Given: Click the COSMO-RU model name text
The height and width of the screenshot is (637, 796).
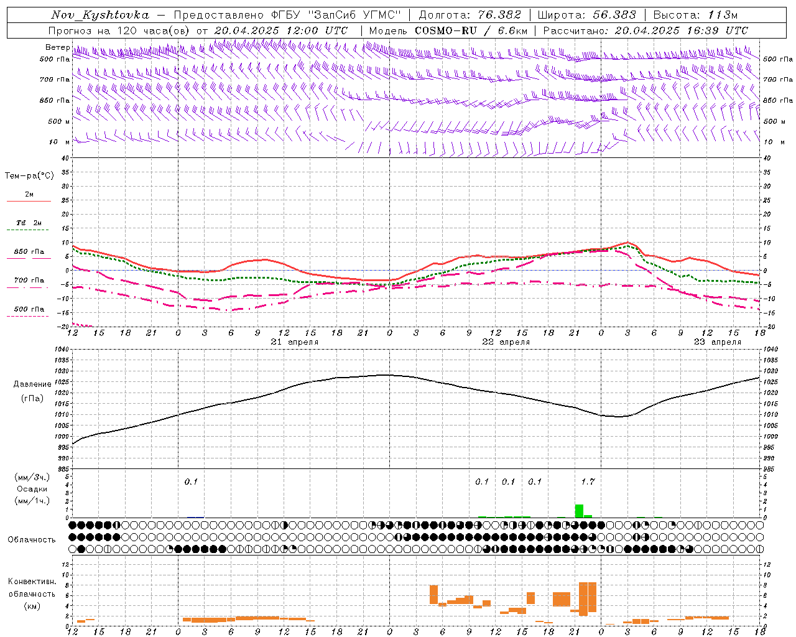Looking at the screenshot, I should (446, 30).
